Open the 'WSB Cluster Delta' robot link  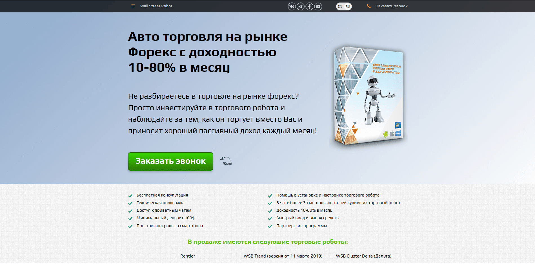point(363,256)
